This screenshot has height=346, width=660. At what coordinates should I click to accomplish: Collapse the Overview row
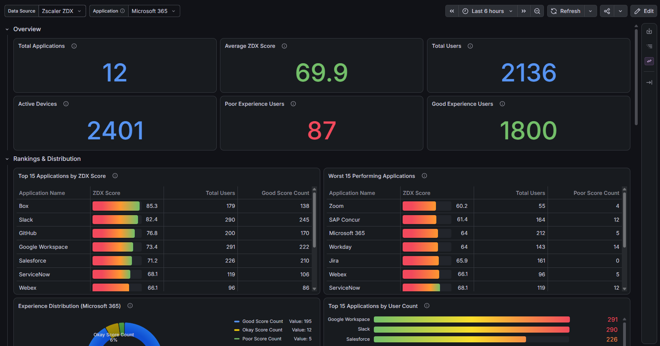[x=7, y=29]
